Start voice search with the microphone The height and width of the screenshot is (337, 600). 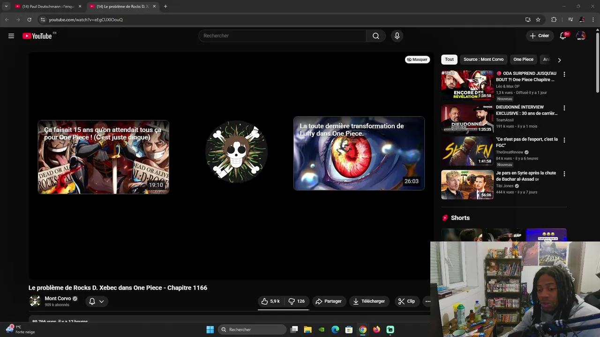pos(397,36)
